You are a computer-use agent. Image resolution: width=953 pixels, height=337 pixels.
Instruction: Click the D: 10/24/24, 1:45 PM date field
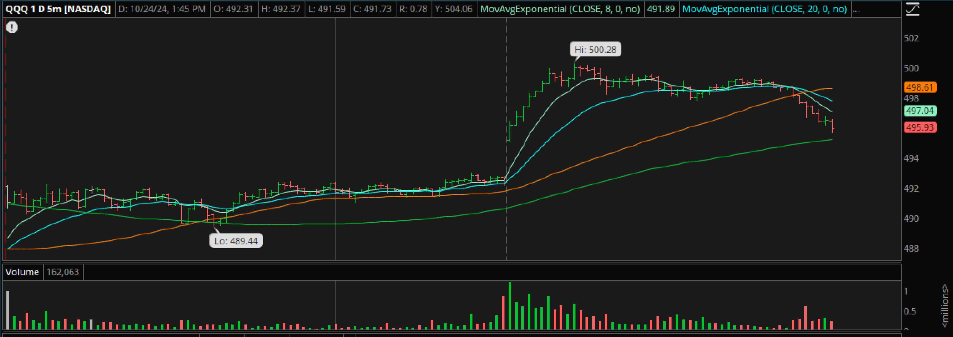click(162, 9)
